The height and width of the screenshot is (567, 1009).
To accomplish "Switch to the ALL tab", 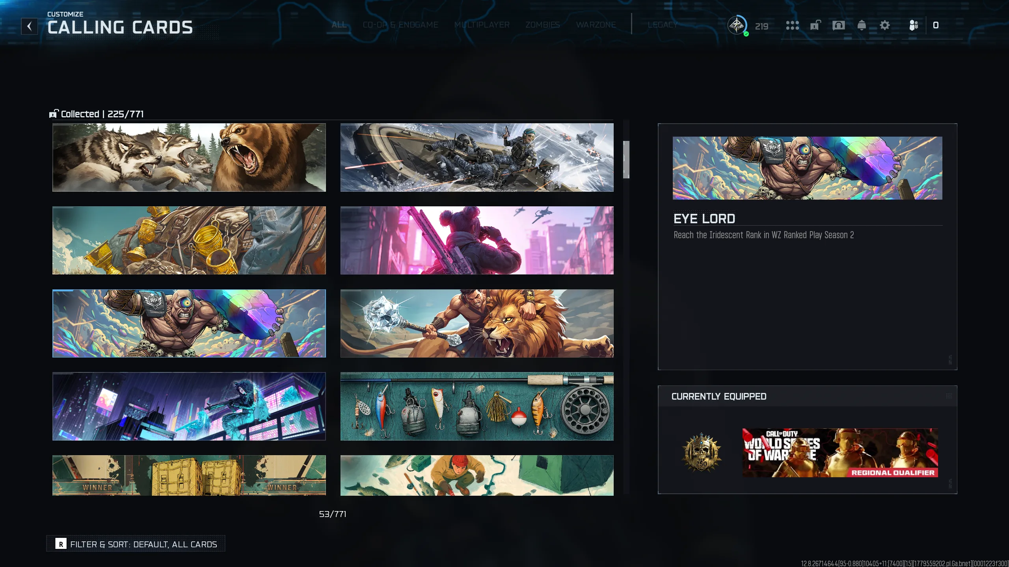I will click(339, 25).
